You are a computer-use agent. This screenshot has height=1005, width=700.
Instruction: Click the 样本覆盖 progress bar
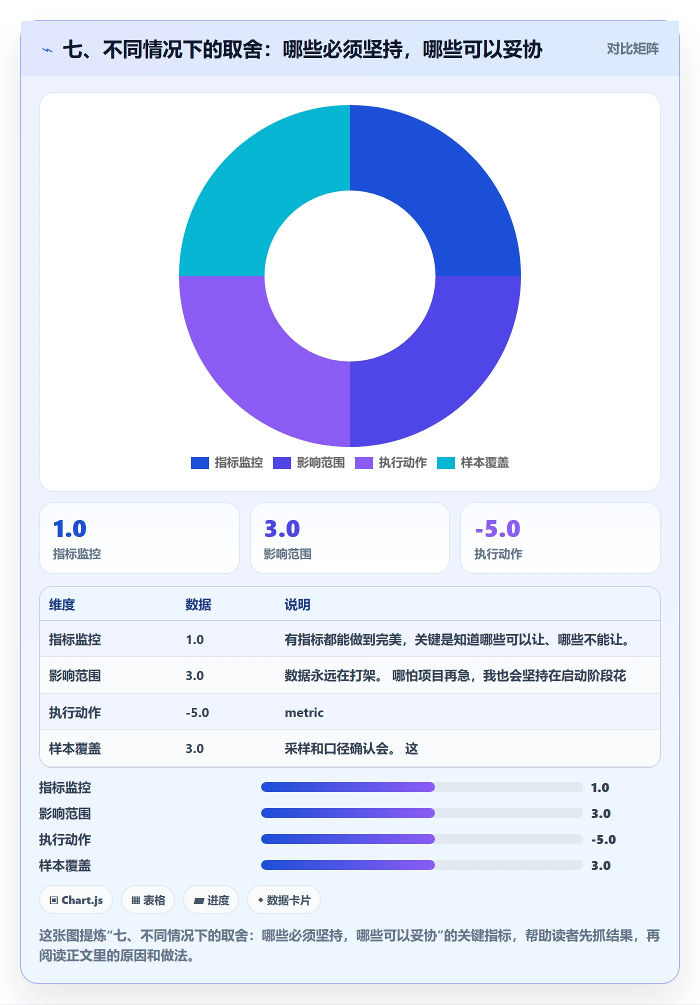[x=421, y=865]
